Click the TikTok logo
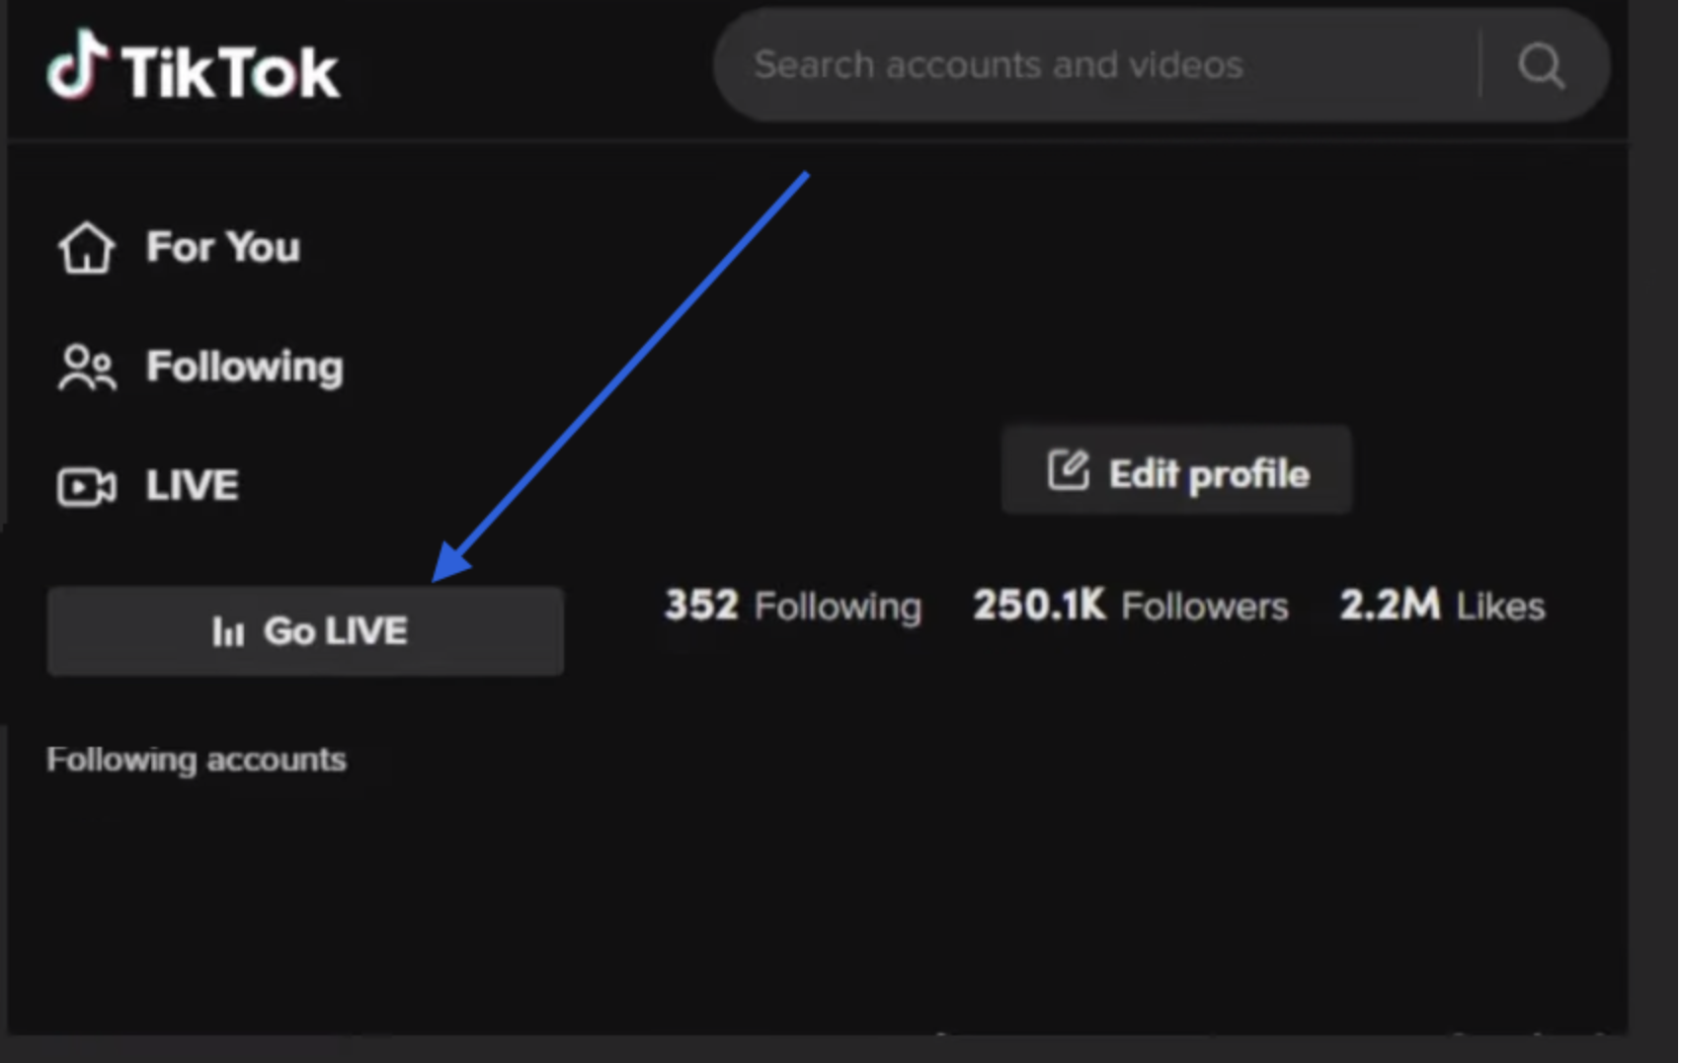This screenshot has width=1683, height=1063. 194,66
